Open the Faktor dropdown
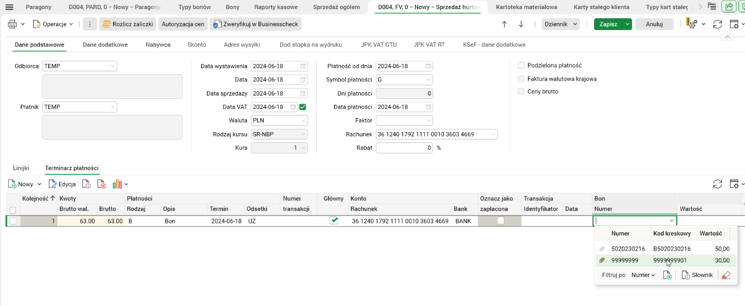 [x=428, y=120]
